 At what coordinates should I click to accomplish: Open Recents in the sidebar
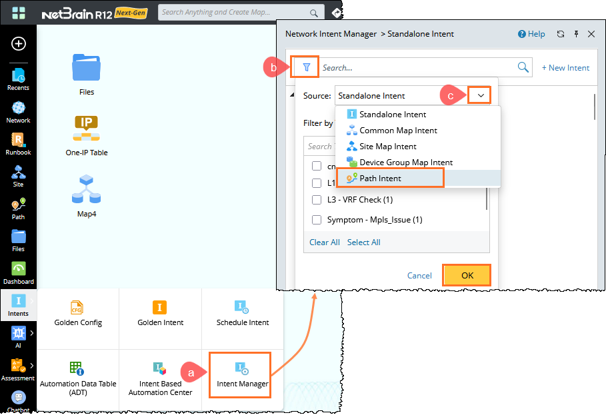pyautogui.click(x=18, y=79)
